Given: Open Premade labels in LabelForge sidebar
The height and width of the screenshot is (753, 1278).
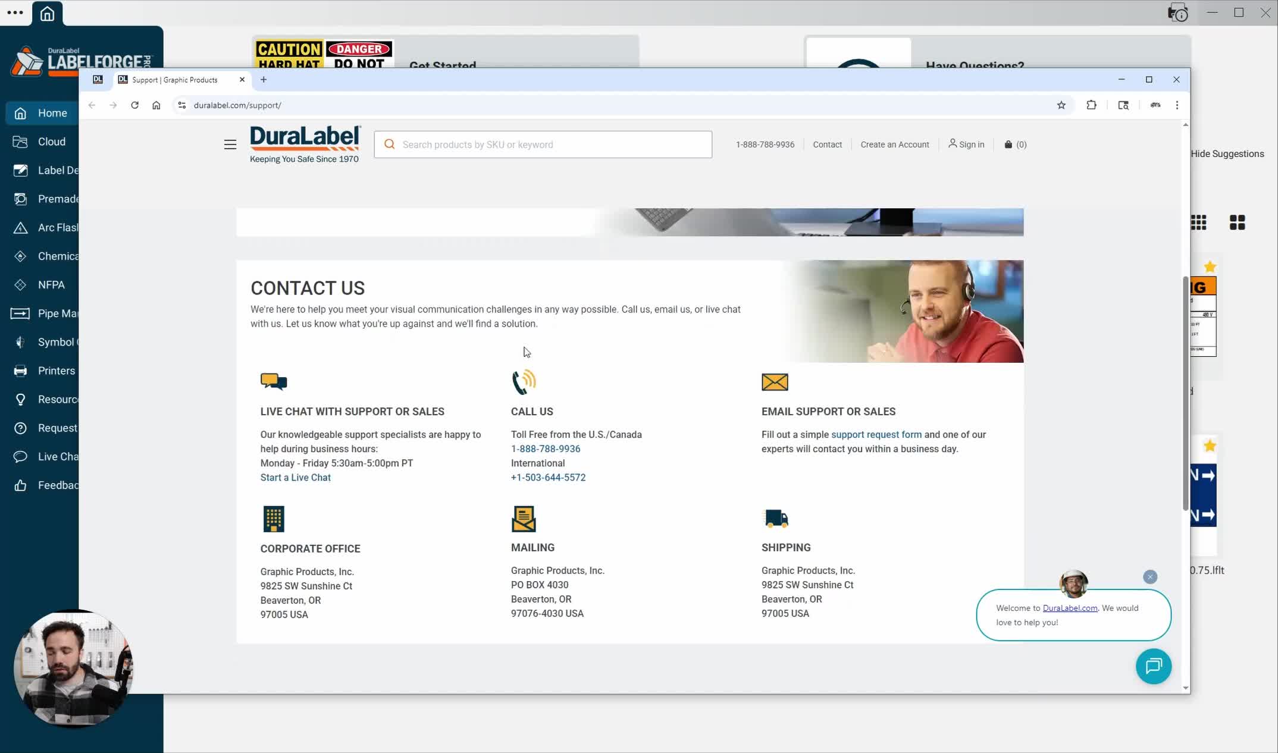Looking at the screenshot, I should click(x=42, y=199).
